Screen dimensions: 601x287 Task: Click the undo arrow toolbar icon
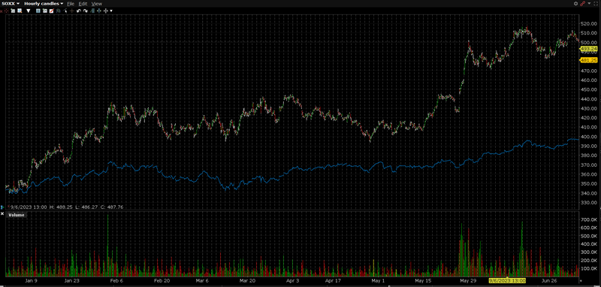tap(79, 11)
